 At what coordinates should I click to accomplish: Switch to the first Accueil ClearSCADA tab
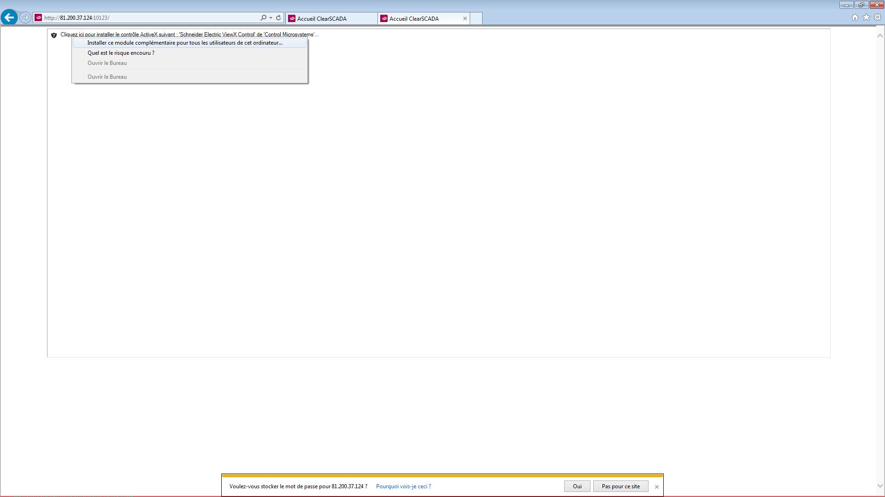[x=331, y=18]
